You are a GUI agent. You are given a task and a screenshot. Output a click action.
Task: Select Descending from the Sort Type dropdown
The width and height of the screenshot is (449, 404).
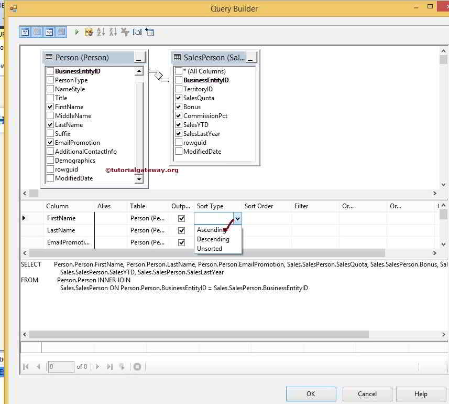(x=213, y=239)
